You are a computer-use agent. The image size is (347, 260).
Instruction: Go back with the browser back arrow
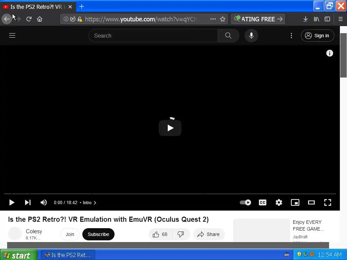click(7, 19)
